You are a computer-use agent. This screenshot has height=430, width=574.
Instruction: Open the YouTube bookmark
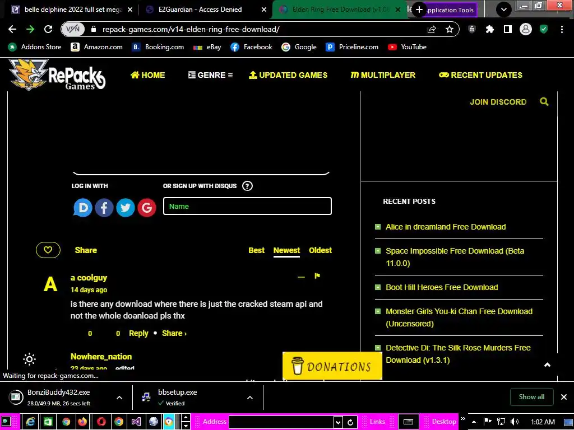[x=407, y=47]
